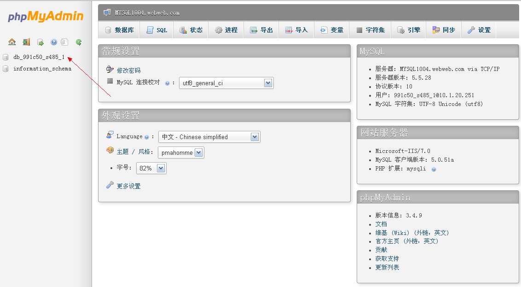
Task: Click the Microsoft-IIS/7.0 text
Action: tap(403, 151)
